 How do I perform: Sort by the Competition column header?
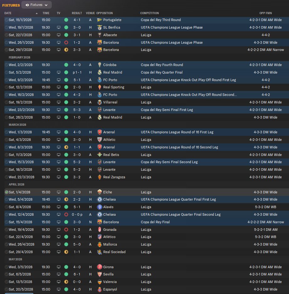(149, 13)
